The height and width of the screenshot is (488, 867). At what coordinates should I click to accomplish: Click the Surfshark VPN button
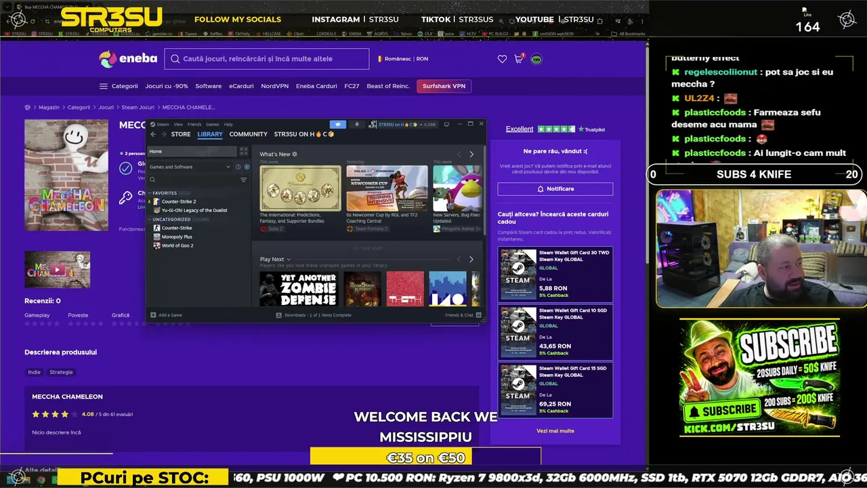click(x=444, y=86)
